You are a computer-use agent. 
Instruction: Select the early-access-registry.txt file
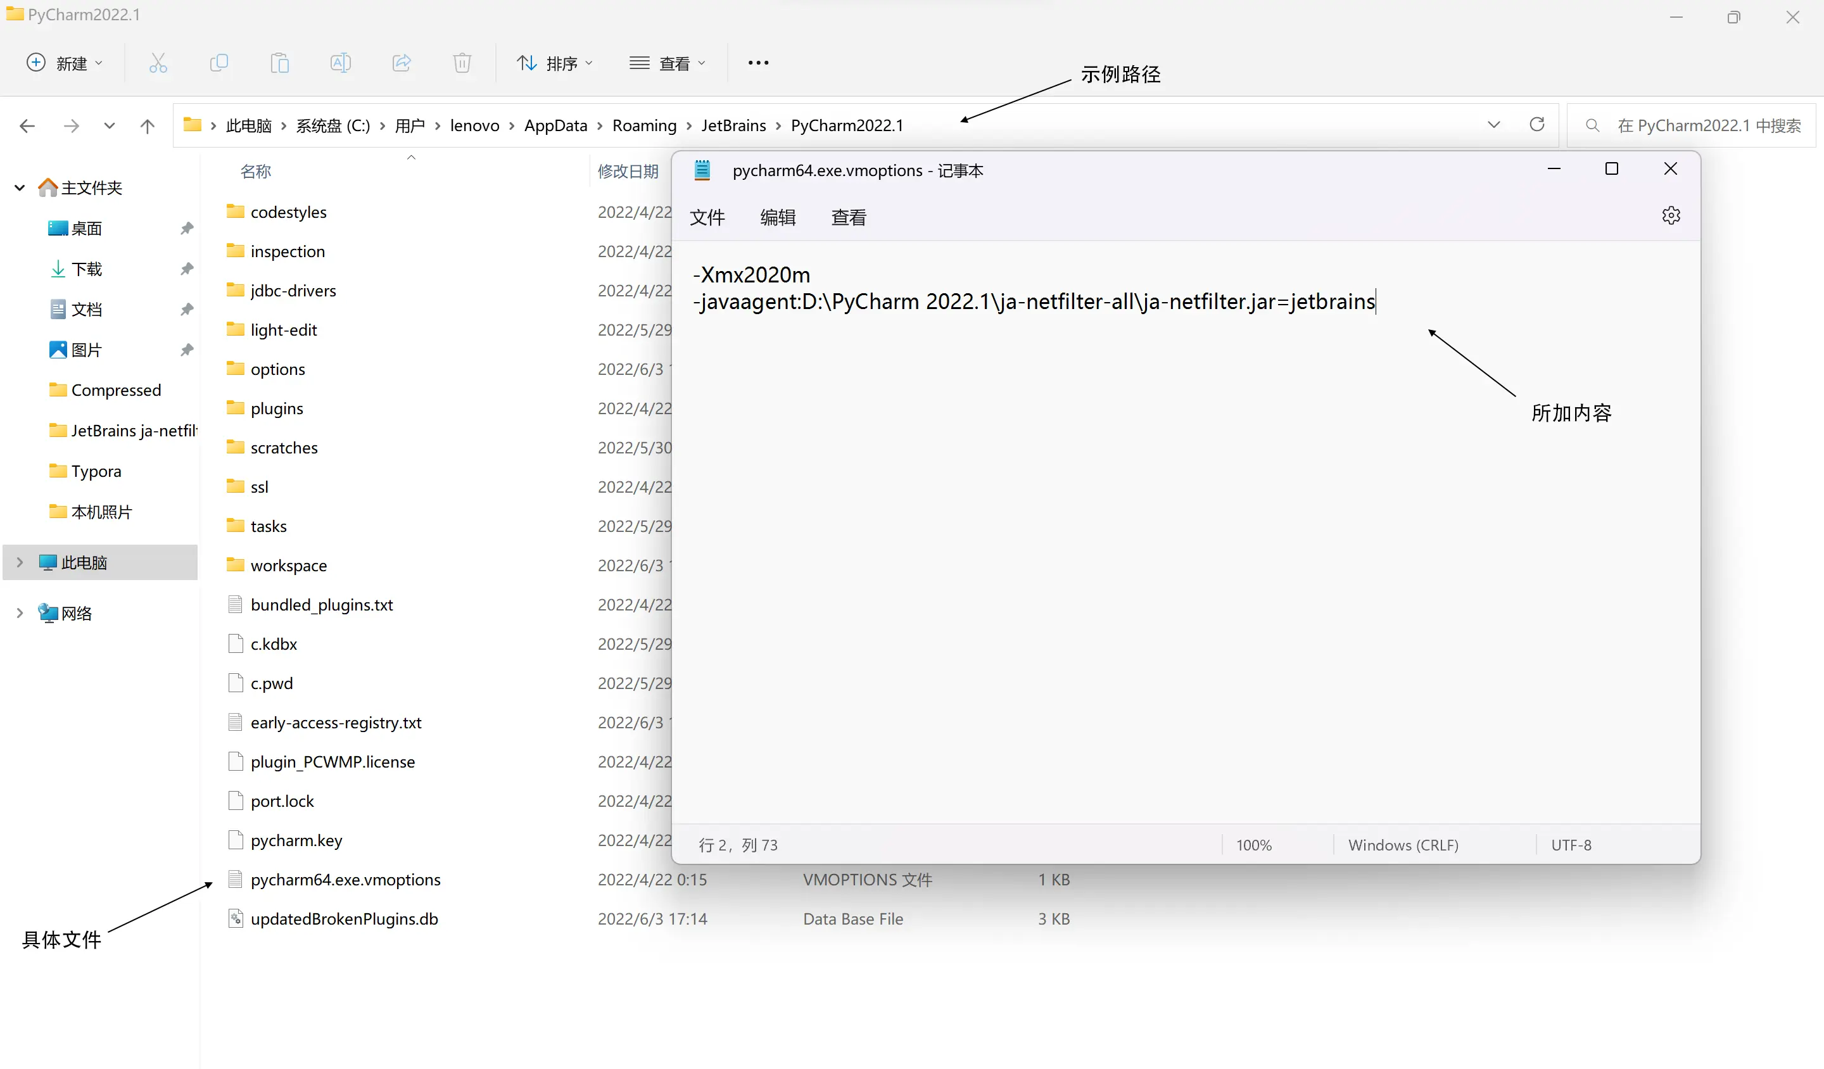click(336, 723)
